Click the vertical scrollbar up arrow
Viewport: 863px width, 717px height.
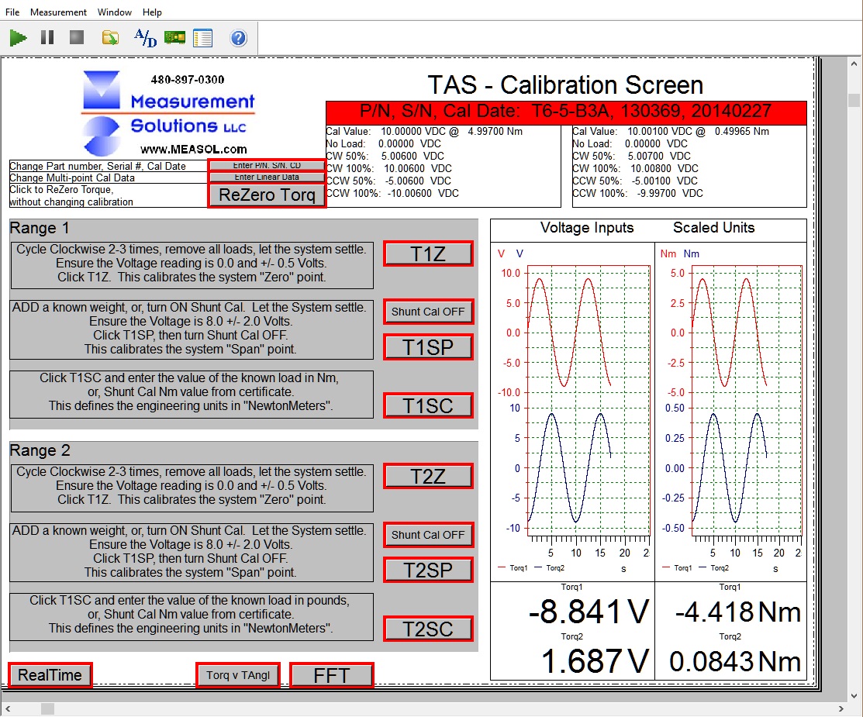click(854, 64)
